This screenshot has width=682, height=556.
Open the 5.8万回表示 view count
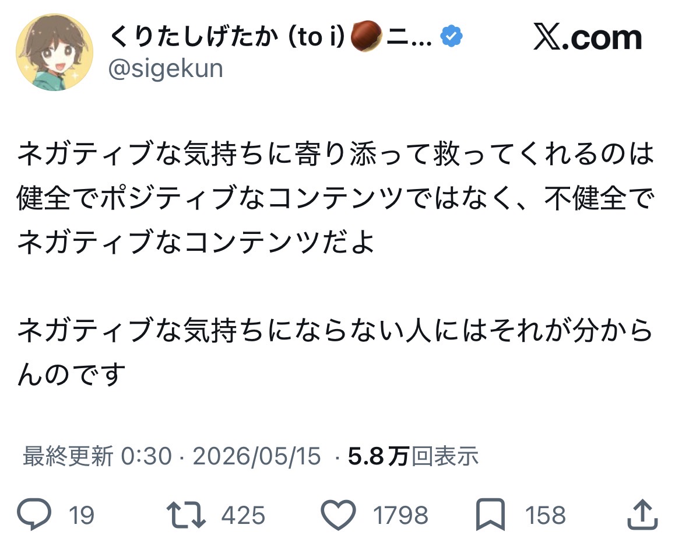pyautogui.click(x=413, y=456)
